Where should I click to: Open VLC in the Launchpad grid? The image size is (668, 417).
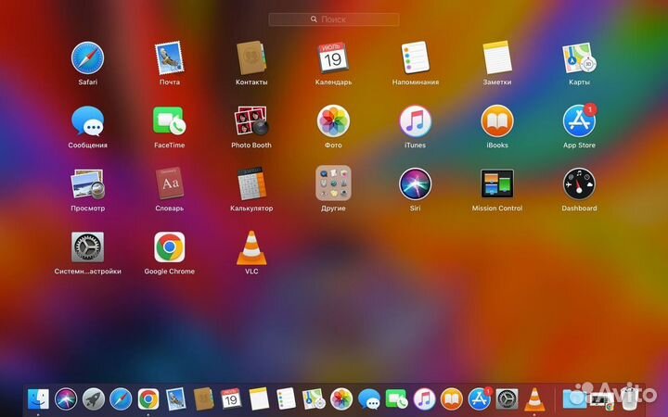[x=251, y=247]
